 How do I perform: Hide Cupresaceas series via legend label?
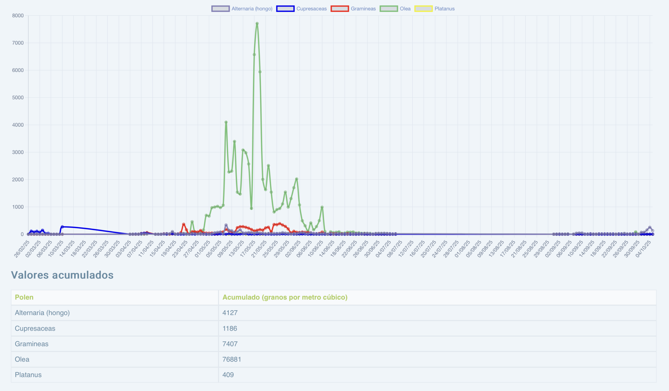tap(312, 9)
